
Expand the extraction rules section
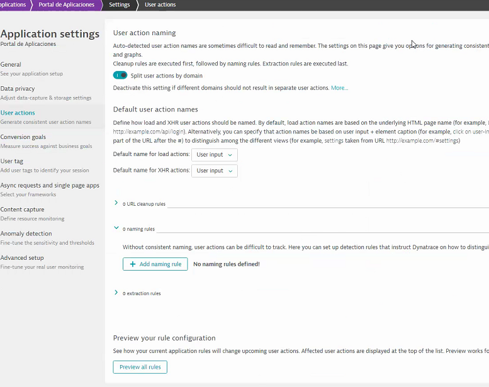116,293
